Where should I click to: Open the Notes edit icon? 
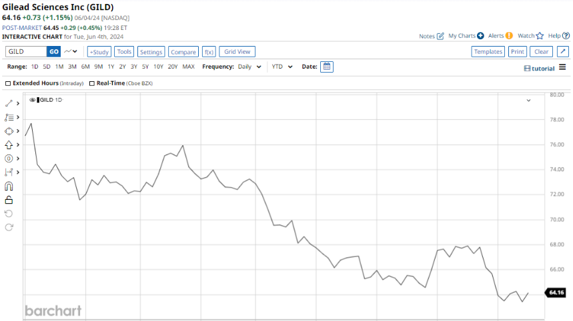(440, 36)
